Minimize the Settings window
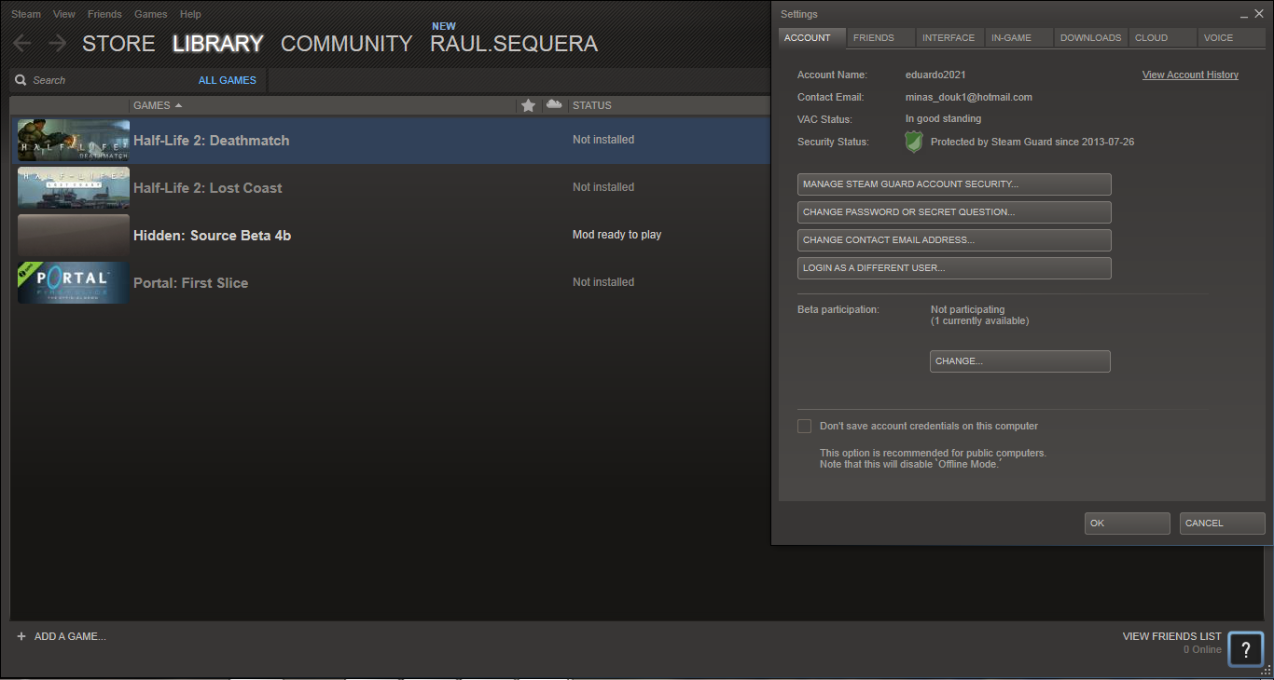This screenshot has height=680, width=1274. click(1244, 15)
